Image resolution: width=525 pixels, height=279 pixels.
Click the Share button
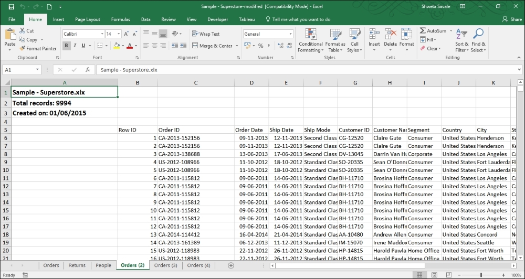512,19
